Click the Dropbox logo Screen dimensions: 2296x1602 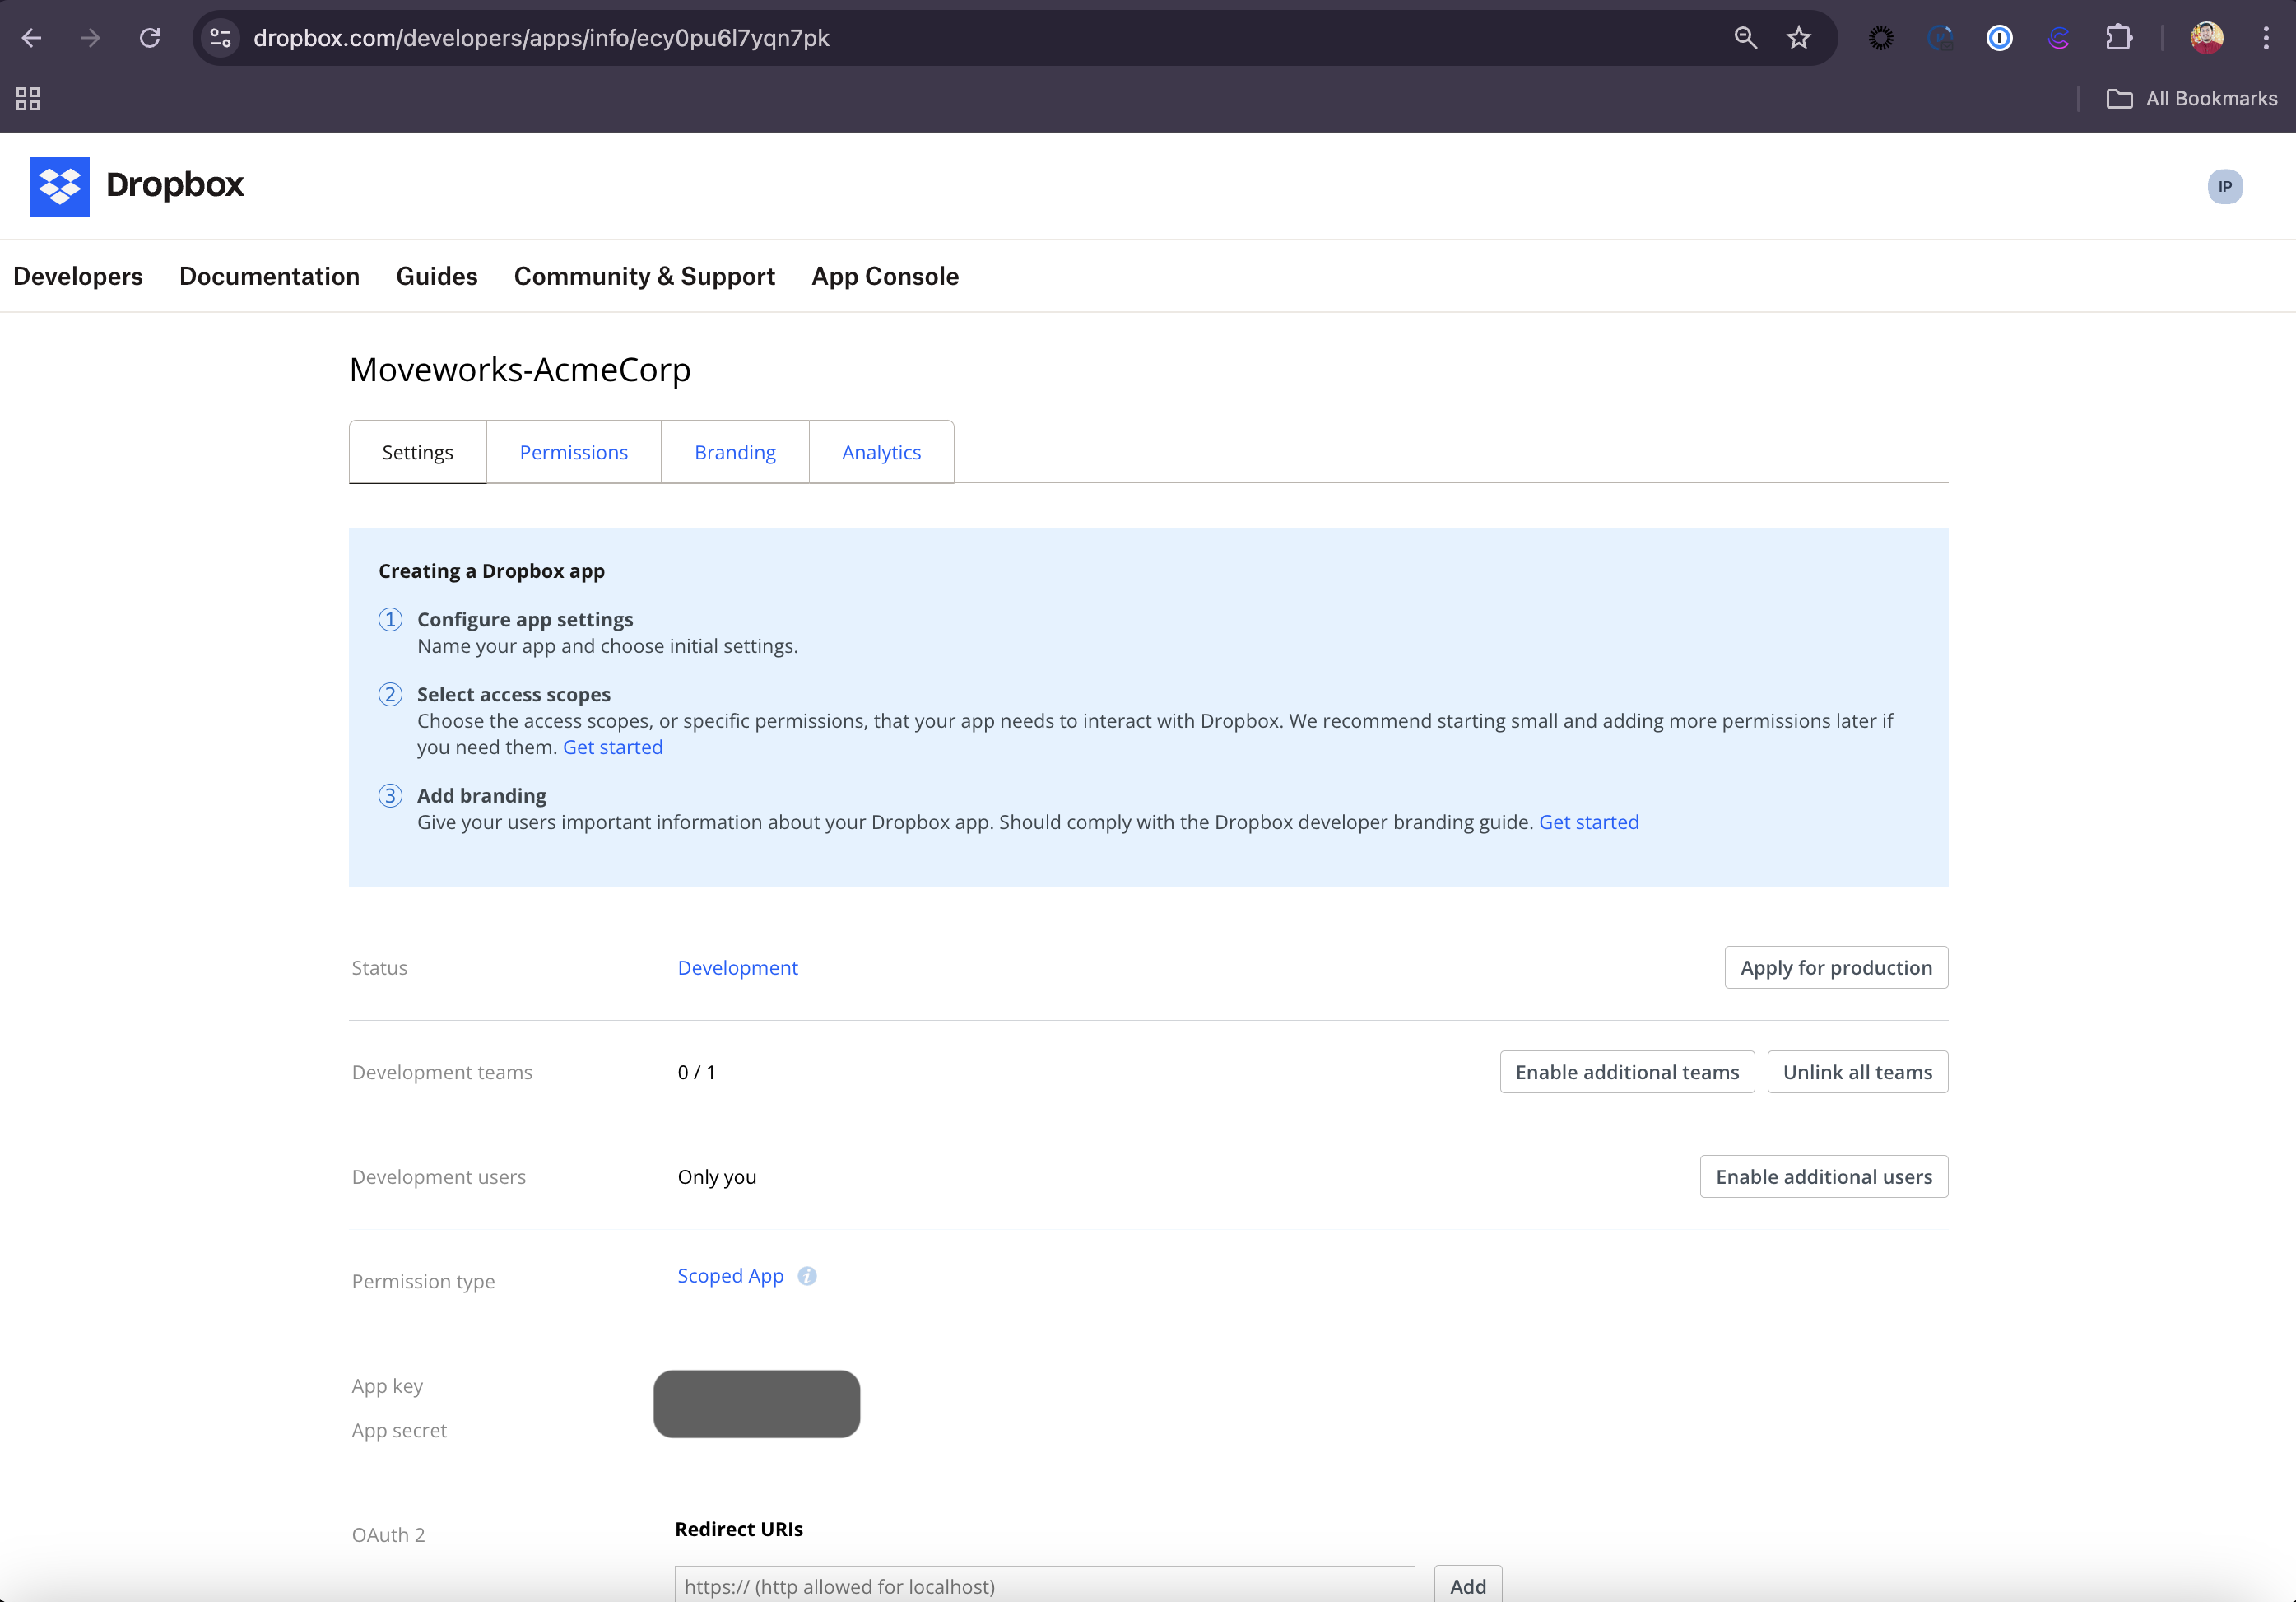coord(137,186)
